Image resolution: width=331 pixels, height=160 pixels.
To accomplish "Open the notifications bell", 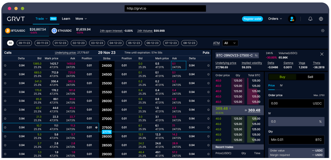I will click(310, 19).
